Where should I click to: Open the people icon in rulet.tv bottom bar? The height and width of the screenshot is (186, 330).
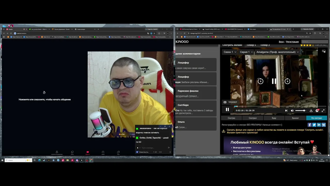point(57,152)
